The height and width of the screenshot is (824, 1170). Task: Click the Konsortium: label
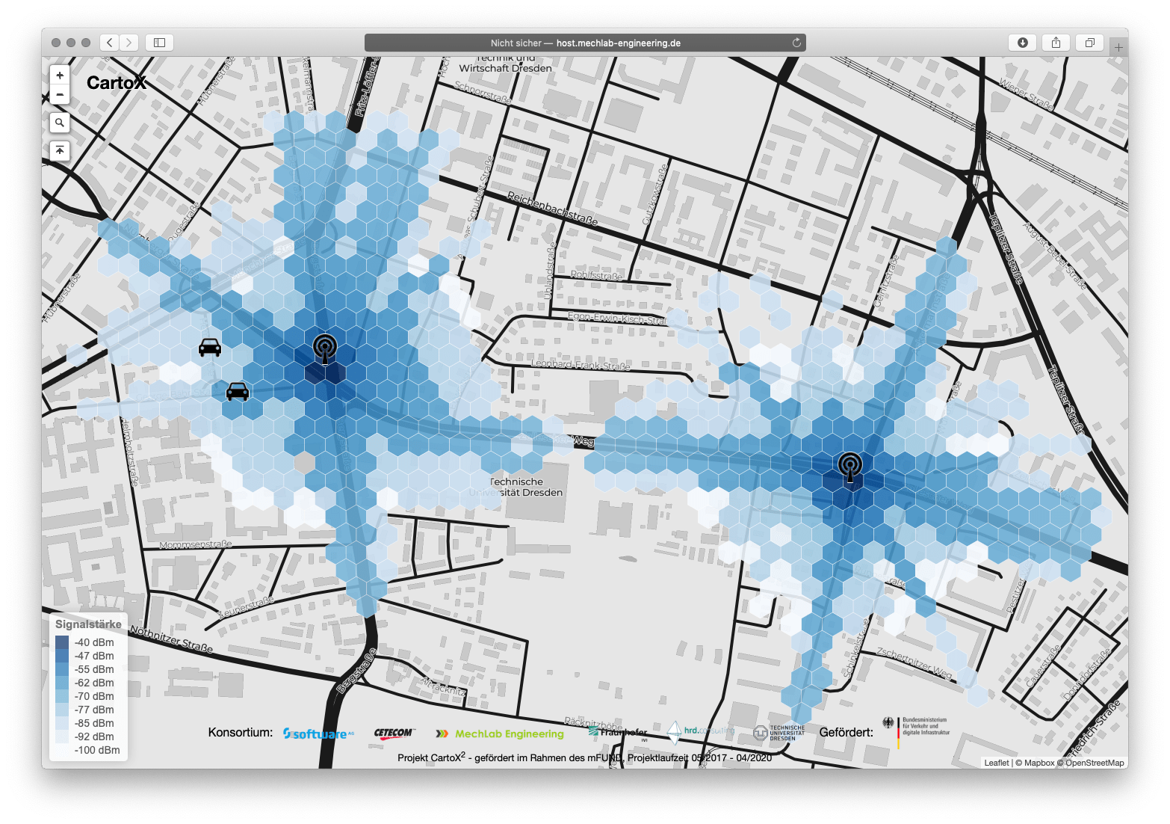(241, 732)
